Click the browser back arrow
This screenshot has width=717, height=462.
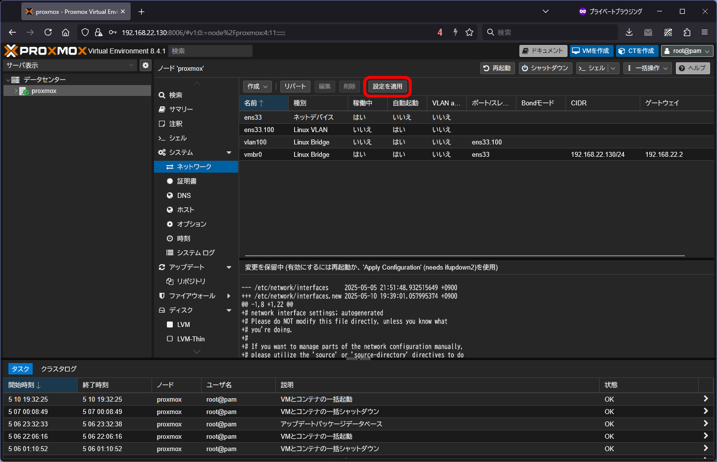tap(12, 32)
